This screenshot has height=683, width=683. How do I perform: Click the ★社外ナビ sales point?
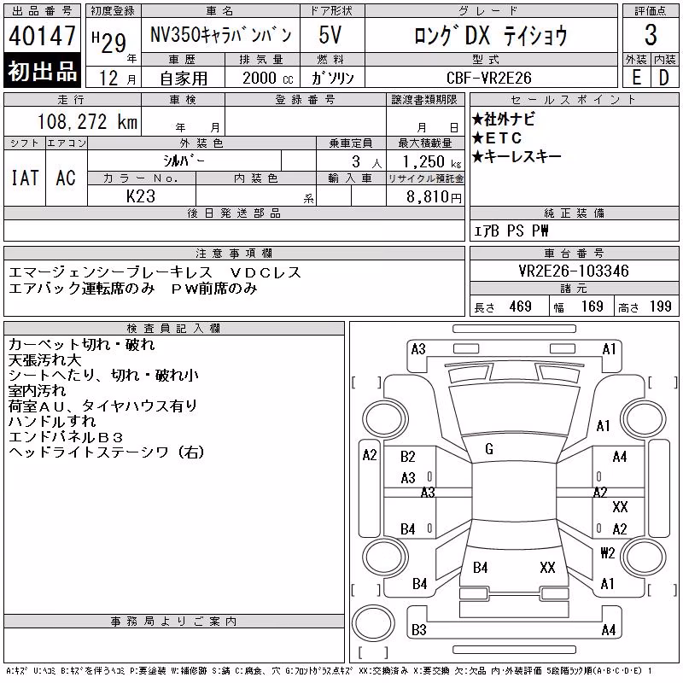click(504, 119)
